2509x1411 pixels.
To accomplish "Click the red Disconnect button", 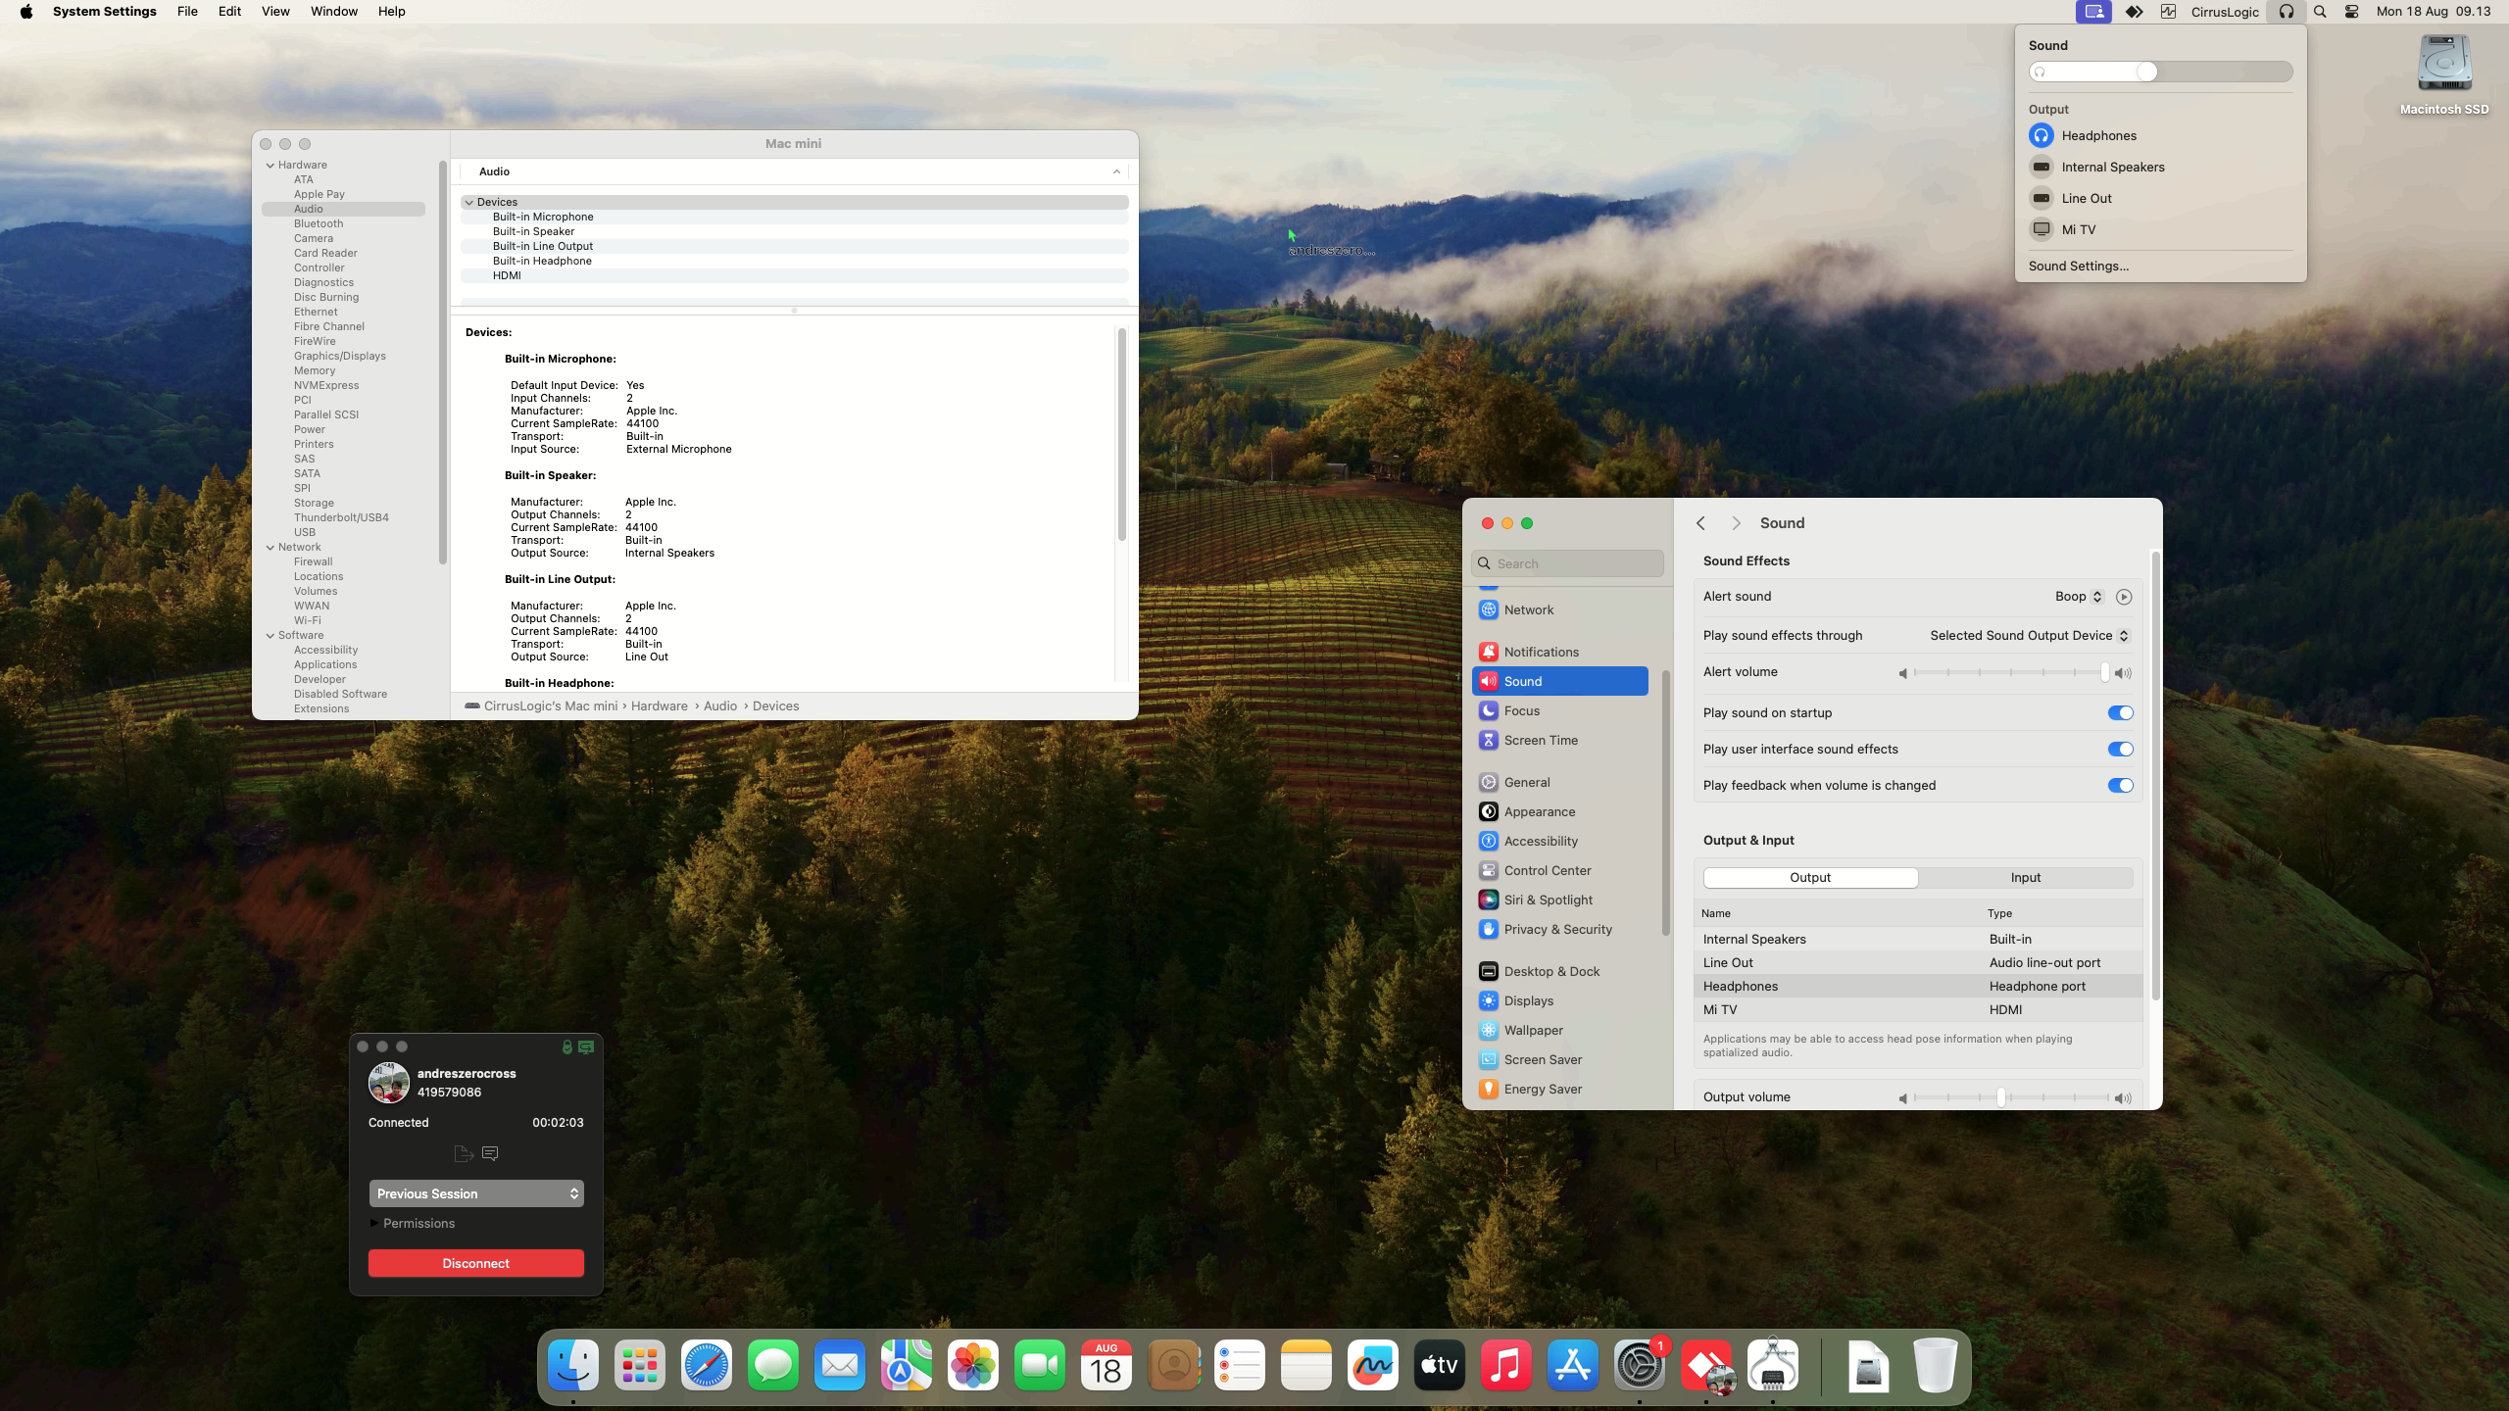I will pyautogui.click(x=475, y=1263).
